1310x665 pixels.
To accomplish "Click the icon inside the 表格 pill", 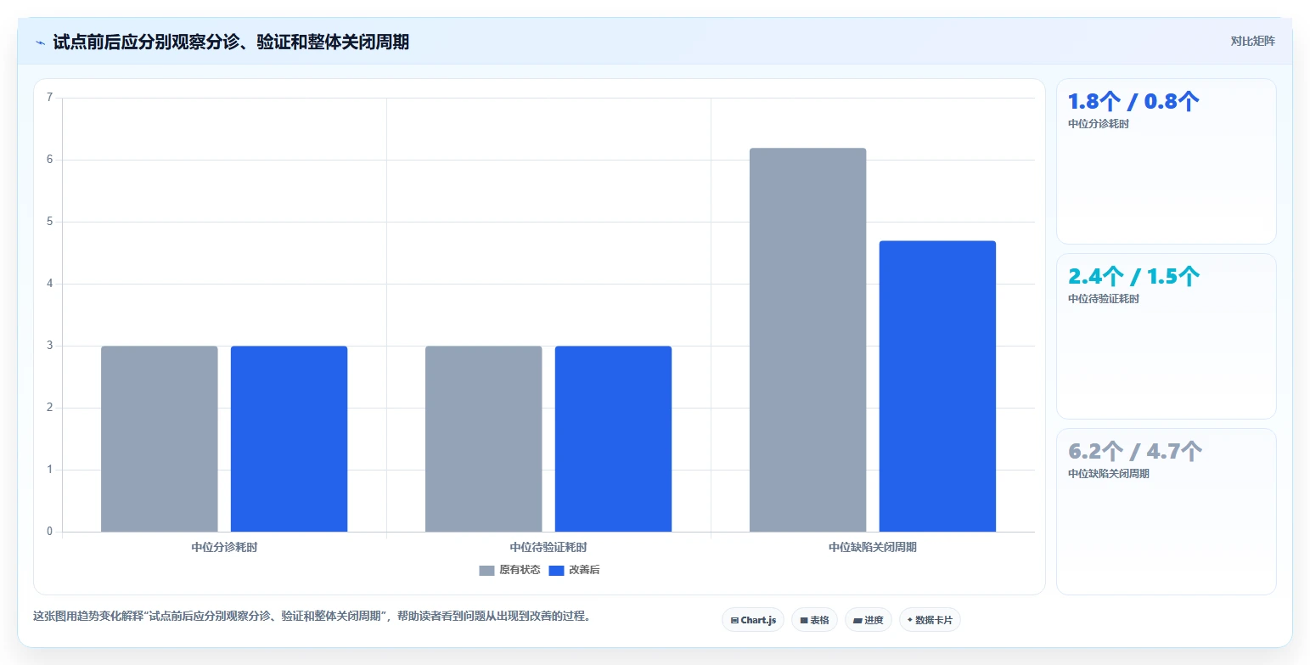I will coord(804,621).
